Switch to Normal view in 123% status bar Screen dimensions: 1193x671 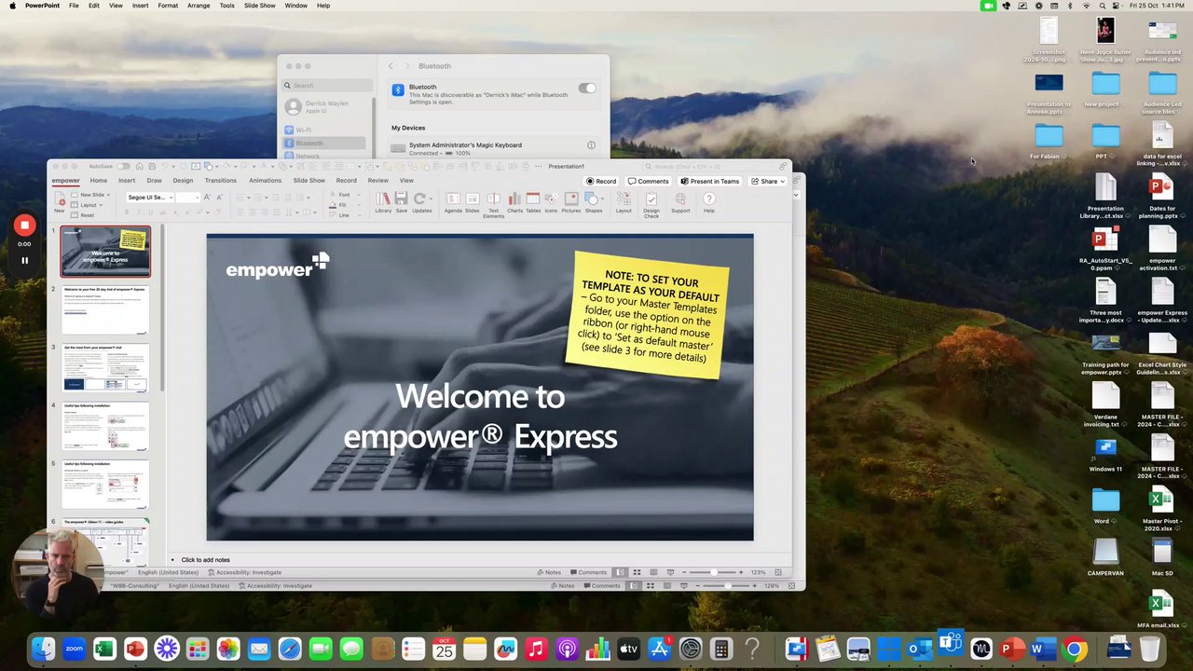coord(620,572)
